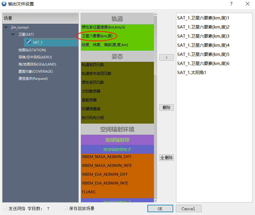Select SAT_1.太阳角1 output entry
This screenshot has height=215, width=255.
point(192,73)
